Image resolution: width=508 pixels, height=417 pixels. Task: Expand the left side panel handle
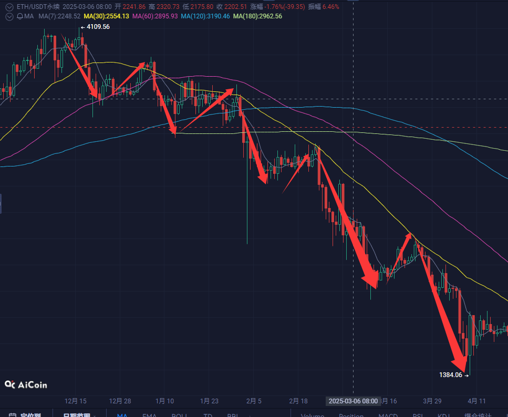click(x=1, y=203)
